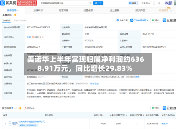Open 附近企业 nearby companies link
Screen dimensions: 176x129
tap(94, 83)
